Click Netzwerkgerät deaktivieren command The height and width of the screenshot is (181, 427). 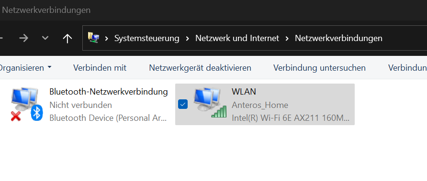click(x=200, y=68)
